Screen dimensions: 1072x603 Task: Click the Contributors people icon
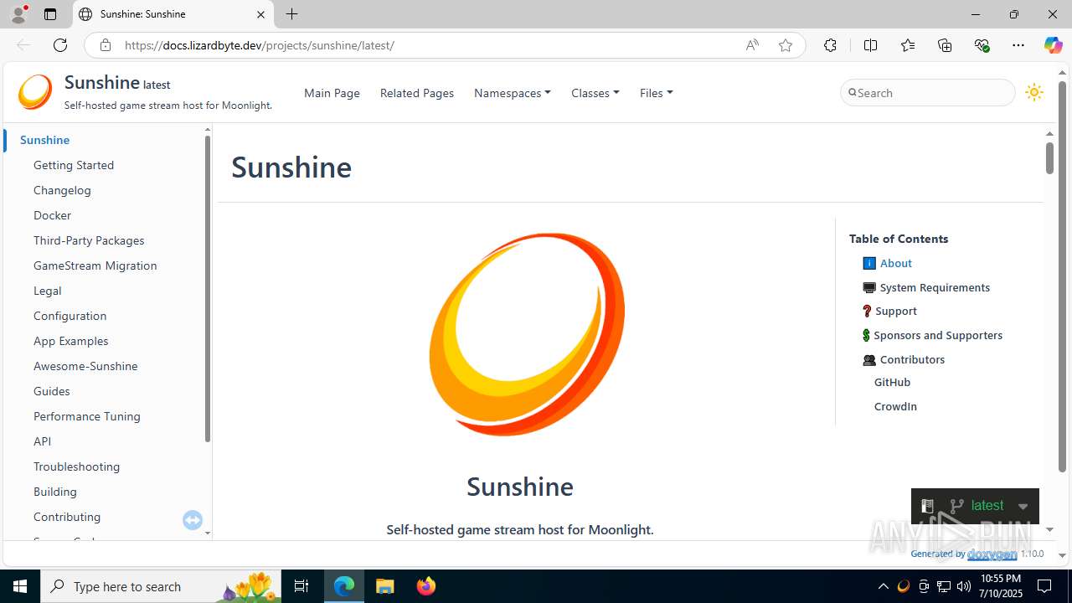pos(869,359)
